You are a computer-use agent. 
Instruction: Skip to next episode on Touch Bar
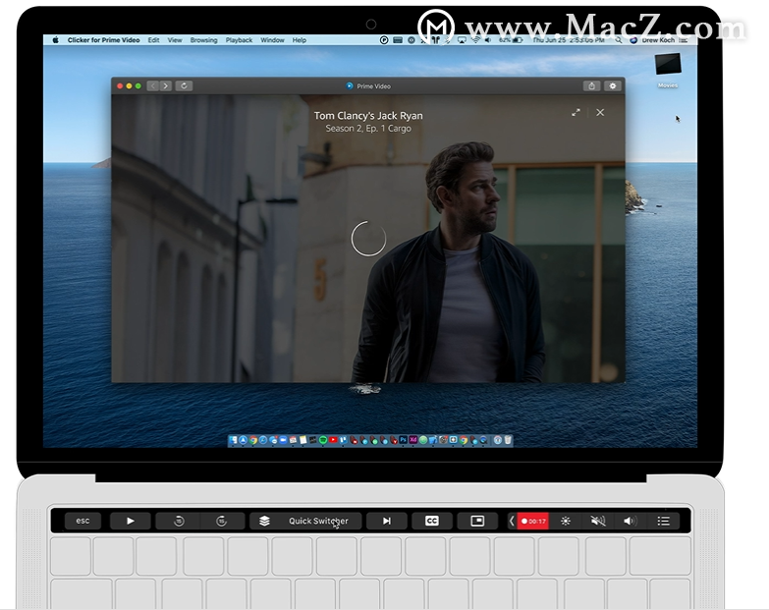pos(386,521)
